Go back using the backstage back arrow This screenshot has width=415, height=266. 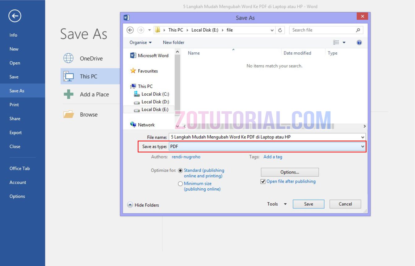coord(15,16)
